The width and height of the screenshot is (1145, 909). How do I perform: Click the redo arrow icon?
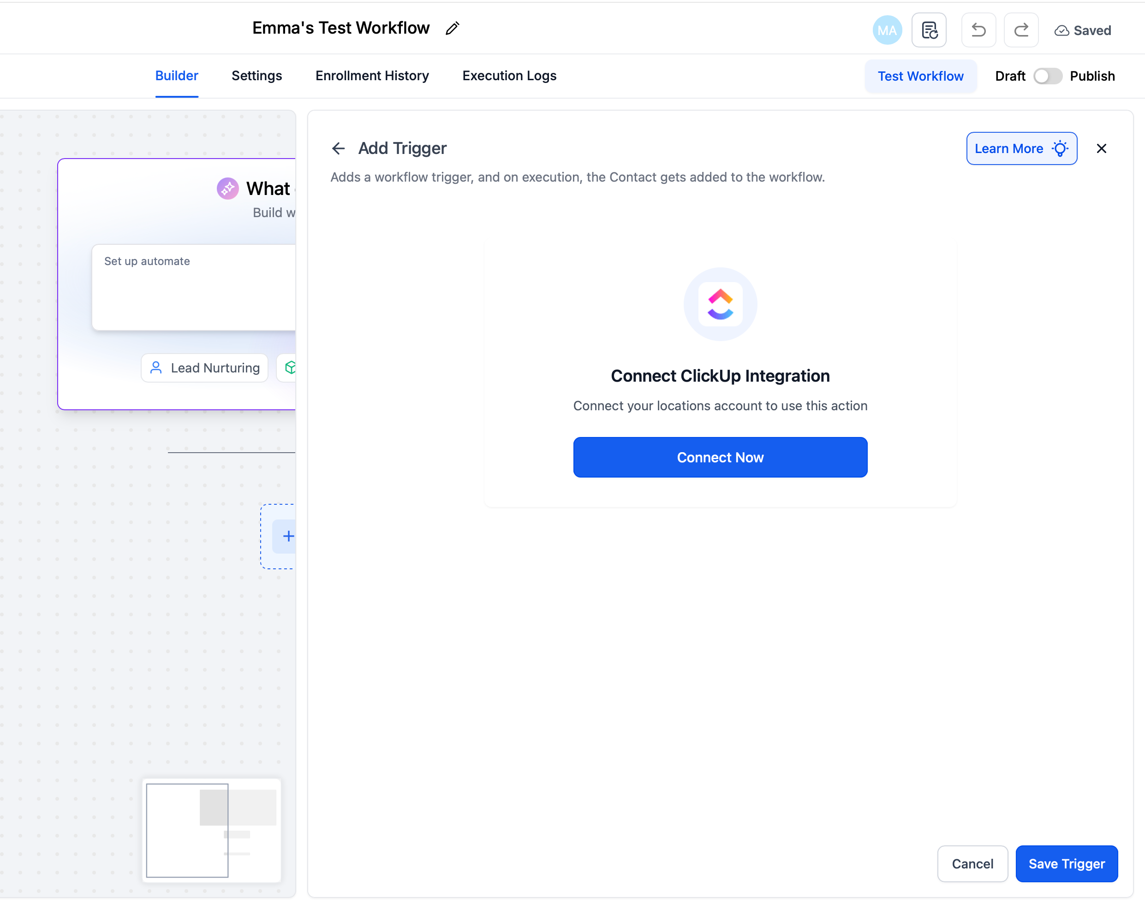click(1021, 30)
